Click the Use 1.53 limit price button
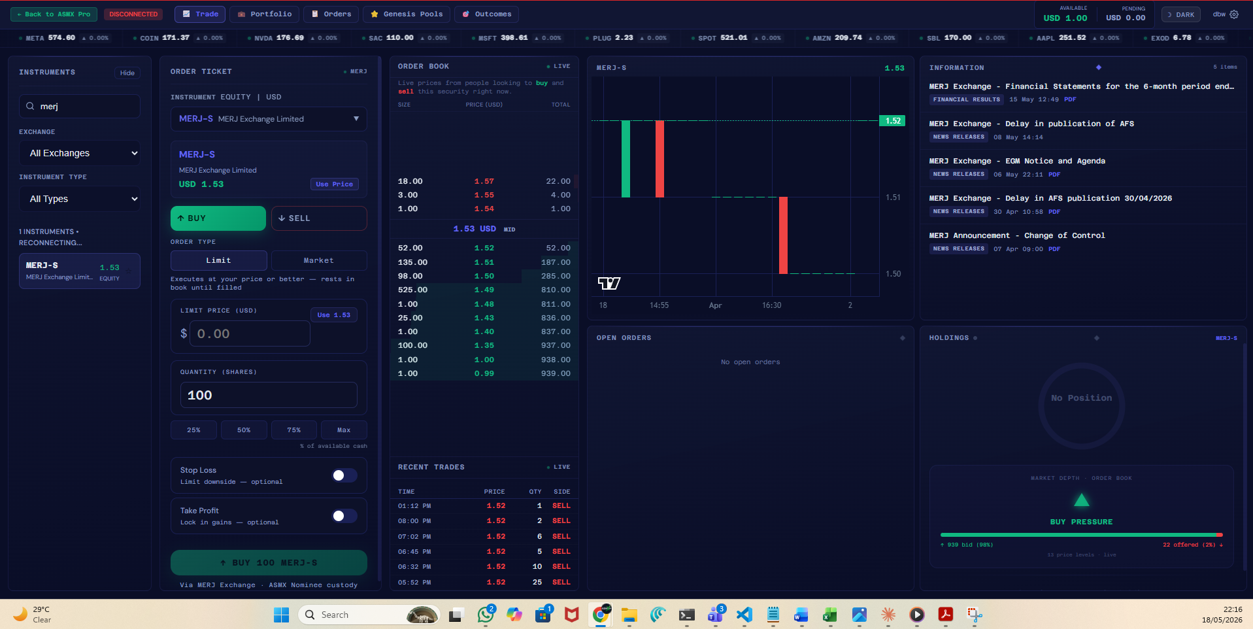The image size is (1253, 629). coord(334,314)
